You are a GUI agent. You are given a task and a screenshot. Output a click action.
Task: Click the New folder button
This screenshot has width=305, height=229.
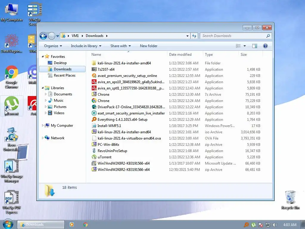click(149, 46)
